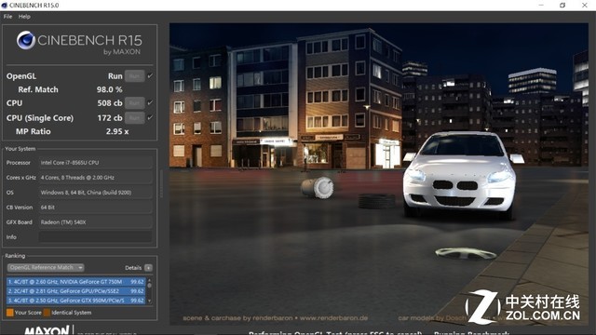Screen dimensions: 596x335
Task: Click the GFX Board Radeon 540X field
Action: click(x=95, y=222)
